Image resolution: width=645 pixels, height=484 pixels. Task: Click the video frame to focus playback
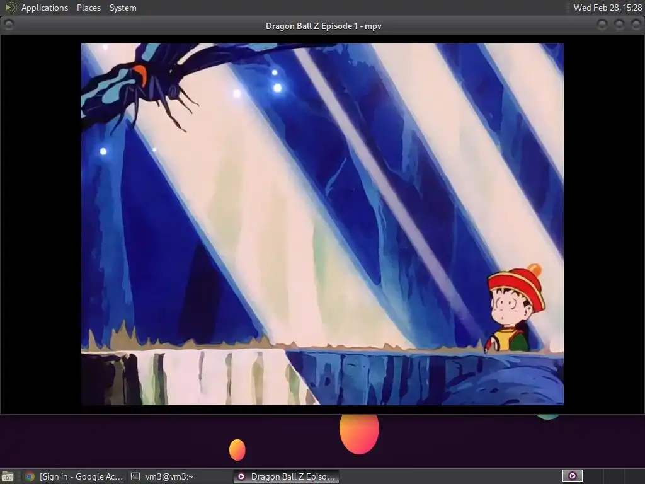[322, 224]
